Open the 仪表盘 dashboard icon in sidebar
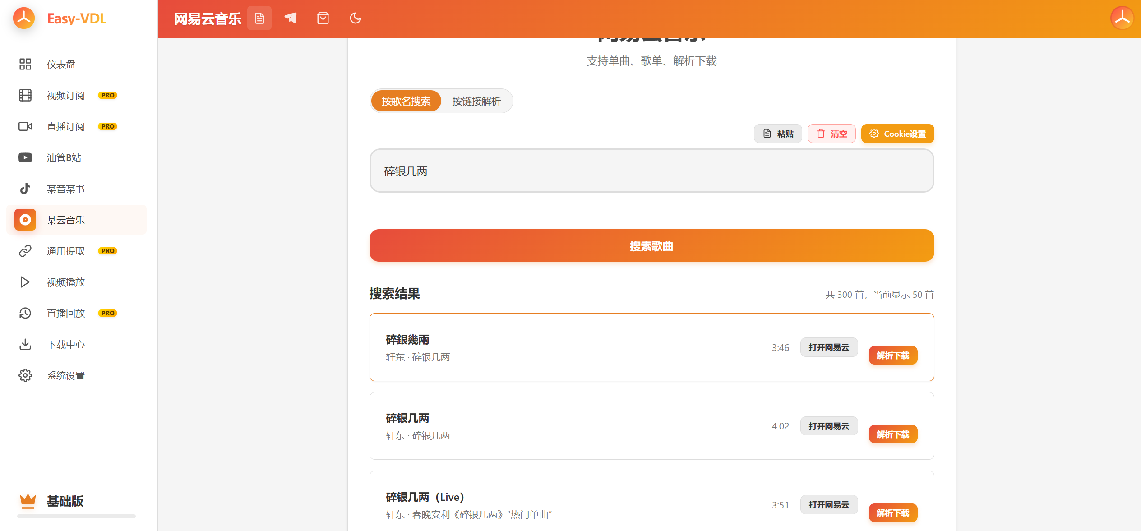 (x=25, y=64)
